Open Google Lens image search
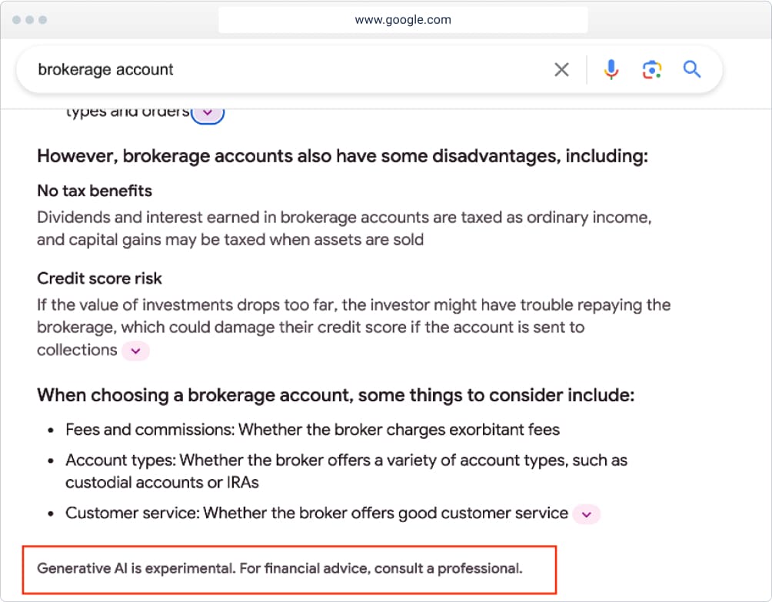 651,70
